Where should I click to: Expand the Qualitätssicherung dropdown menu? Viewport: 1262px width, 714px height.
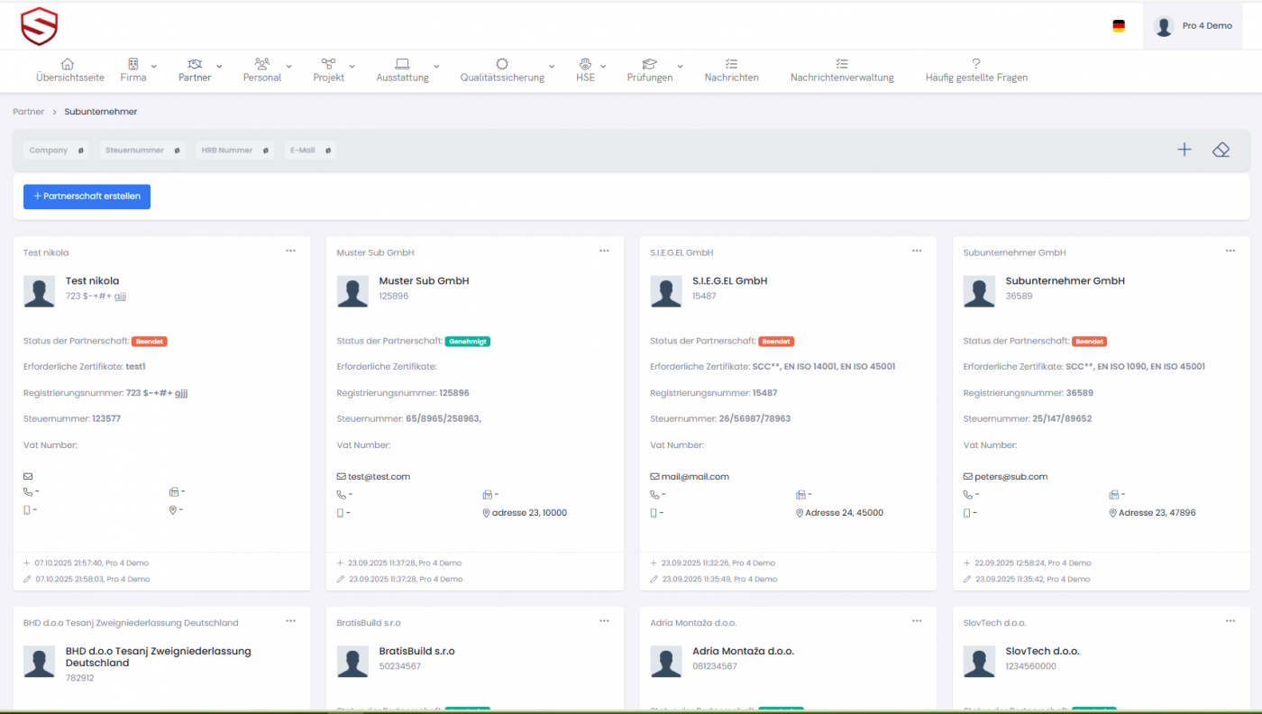508,70
